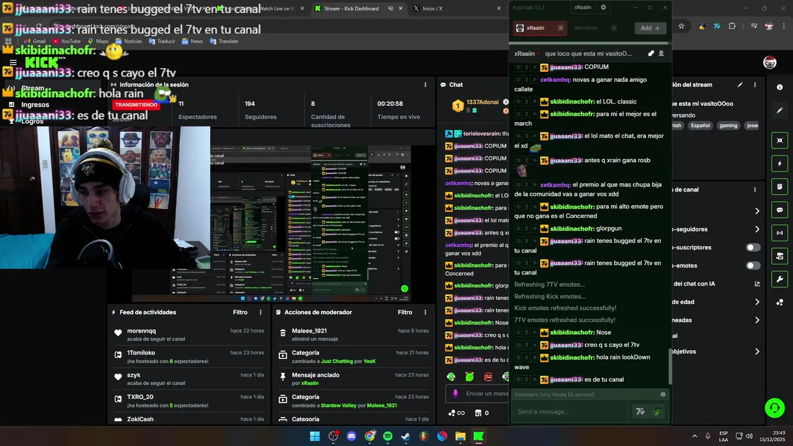Open KickTalk settings gear
Screen dimensions: 793x446
pos(603,7)
